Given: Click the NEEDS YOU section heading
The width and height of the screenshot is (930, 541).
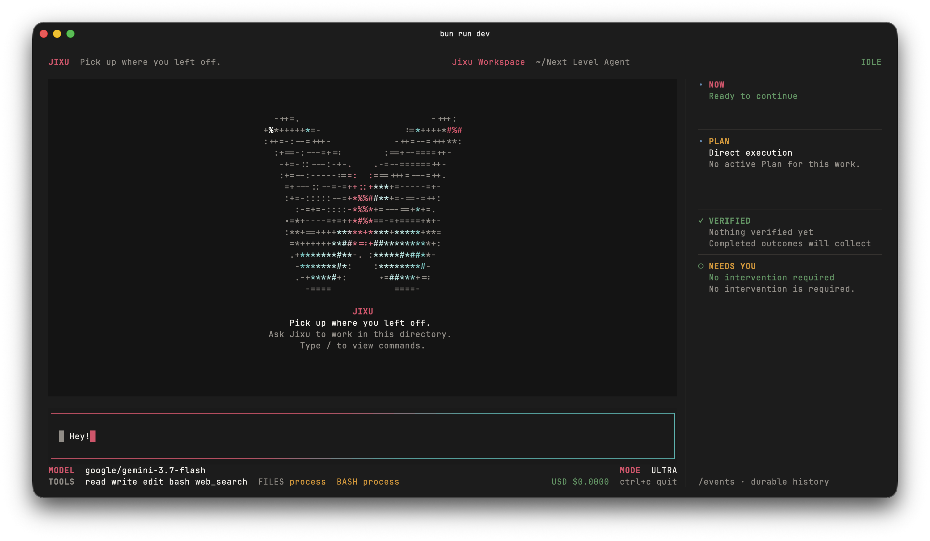Looking at the screenshot, I should [x=732, y=266].
